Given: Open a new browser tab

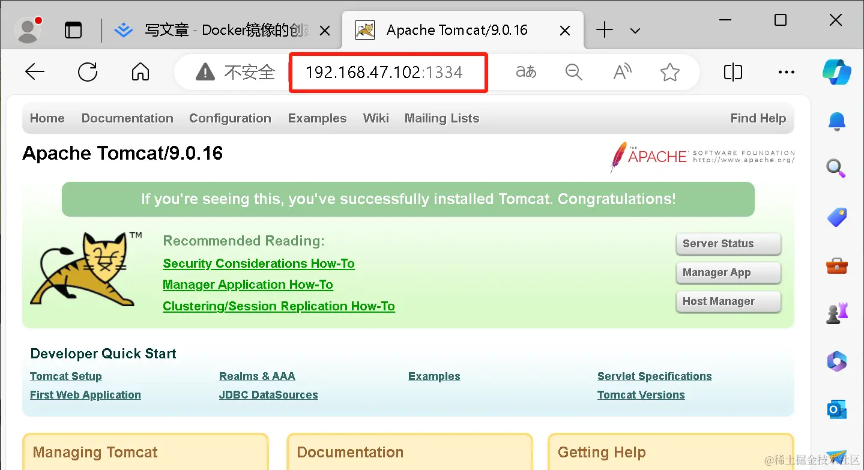Looking at the screenshot, I should point(604,30).
